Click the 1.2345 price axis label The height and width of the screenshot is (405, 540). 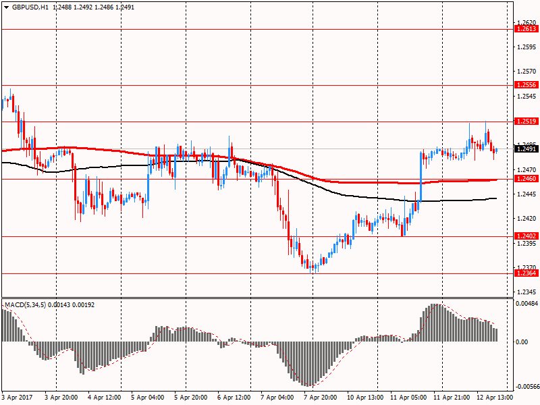(526, 292)
